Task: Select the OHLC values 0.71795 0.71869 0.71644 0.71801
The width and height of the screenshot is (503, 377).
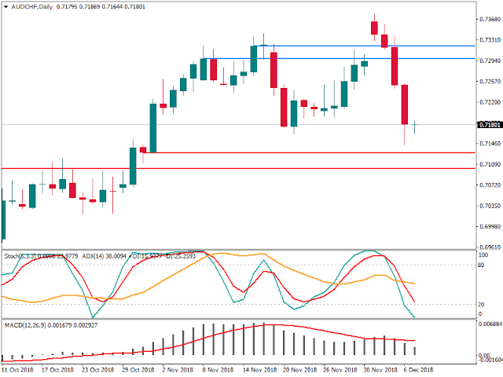Action: click(101, 7)
